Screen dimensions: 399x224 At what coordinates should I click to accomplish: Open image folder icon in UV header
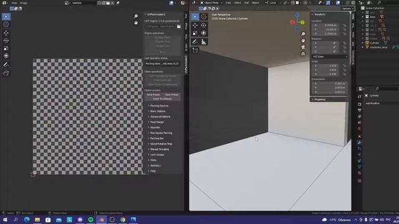pos(108,3)
